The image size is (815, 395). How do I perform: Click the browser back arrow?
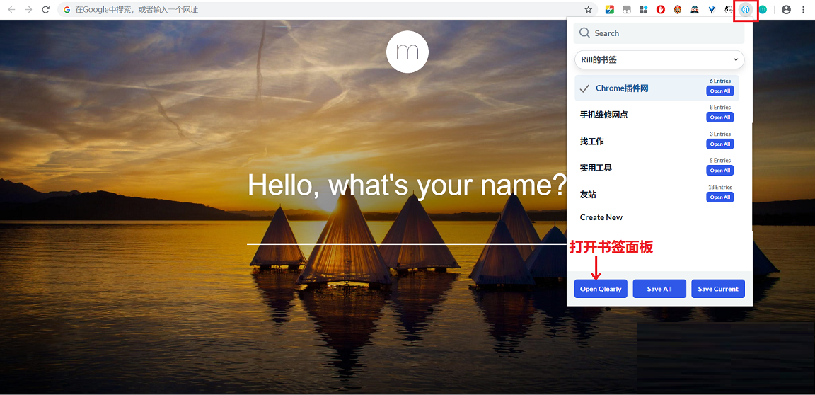[x=11, y=10]
